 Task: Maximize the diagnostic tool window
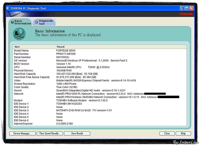tap(187, 8)
